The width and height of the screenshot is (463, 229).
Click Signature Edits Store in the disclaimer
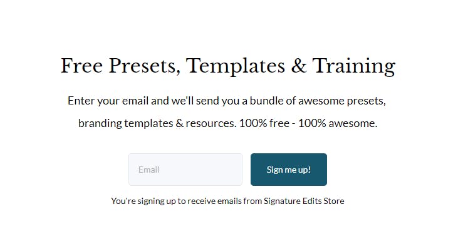click(x=304, y=201)
